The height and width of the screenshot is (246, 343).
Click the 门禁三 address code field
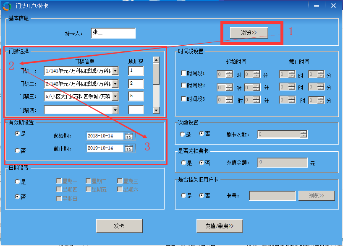tap(136, 97)
